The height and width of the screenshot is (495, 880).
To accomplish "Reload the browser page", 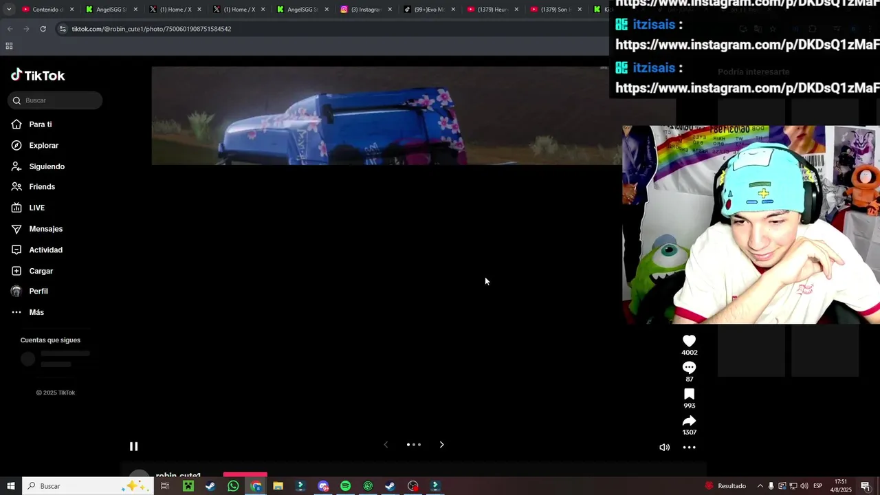I will 43,29.
